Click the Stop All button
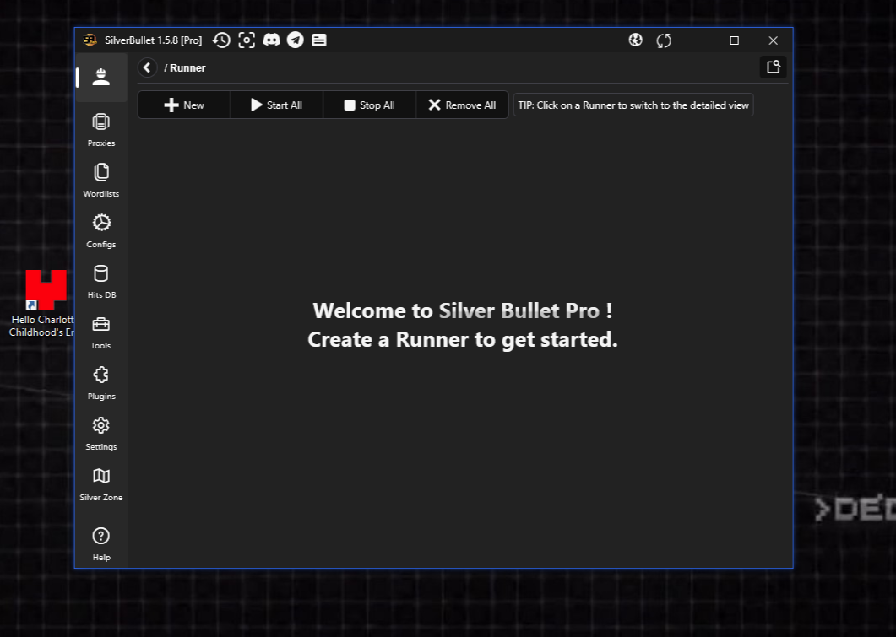Image resolution: width=896 pixels, height=637 pixels. pyautogui.click(x=369, y=105)
